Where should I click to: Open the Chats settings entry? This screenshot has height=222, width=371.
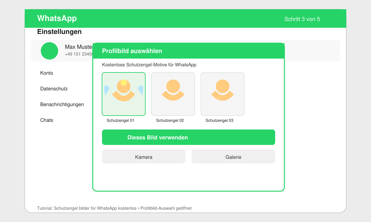(47, 120)
